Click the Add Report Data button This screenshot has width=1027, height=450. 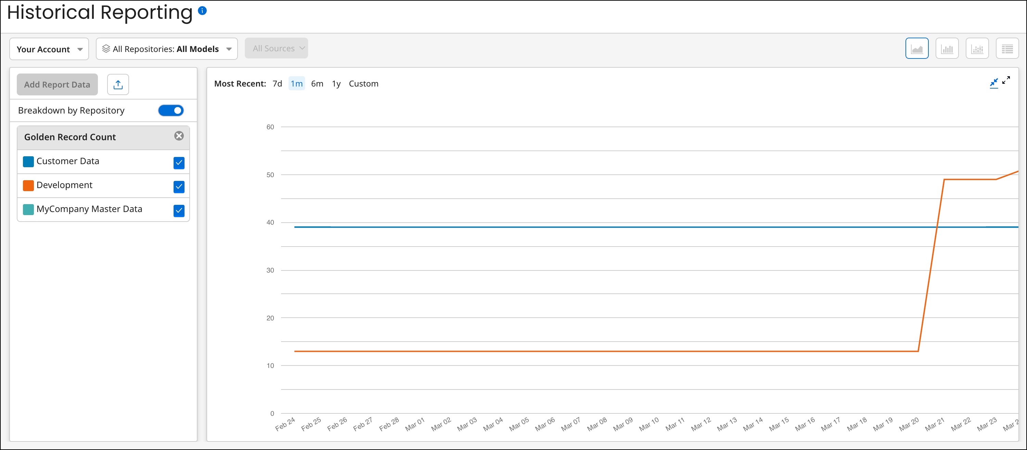[x=57, y=84]
